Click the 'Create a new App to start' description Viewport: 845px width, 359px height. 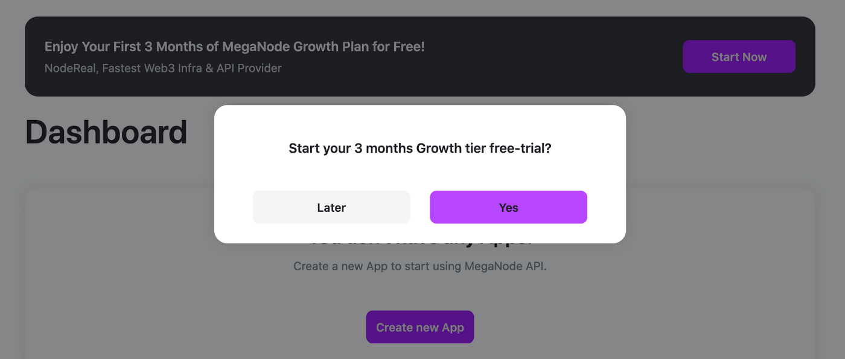pyautogui.click(x=419, y=266)
